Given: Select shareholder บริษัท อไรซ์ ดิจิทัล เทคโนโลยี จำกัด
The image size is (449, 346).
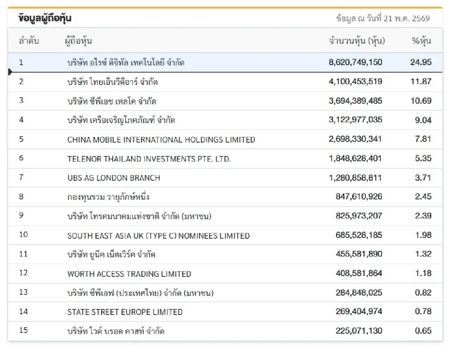Looking at the screenshot, I should [126, 62].
